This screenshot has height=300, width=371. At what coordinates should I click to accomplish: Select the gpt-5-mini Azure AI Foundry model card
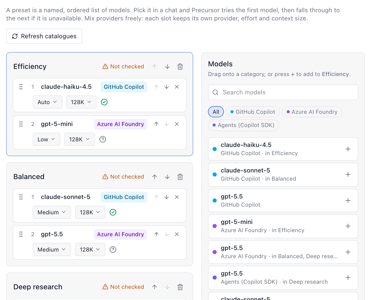[283, 226]
